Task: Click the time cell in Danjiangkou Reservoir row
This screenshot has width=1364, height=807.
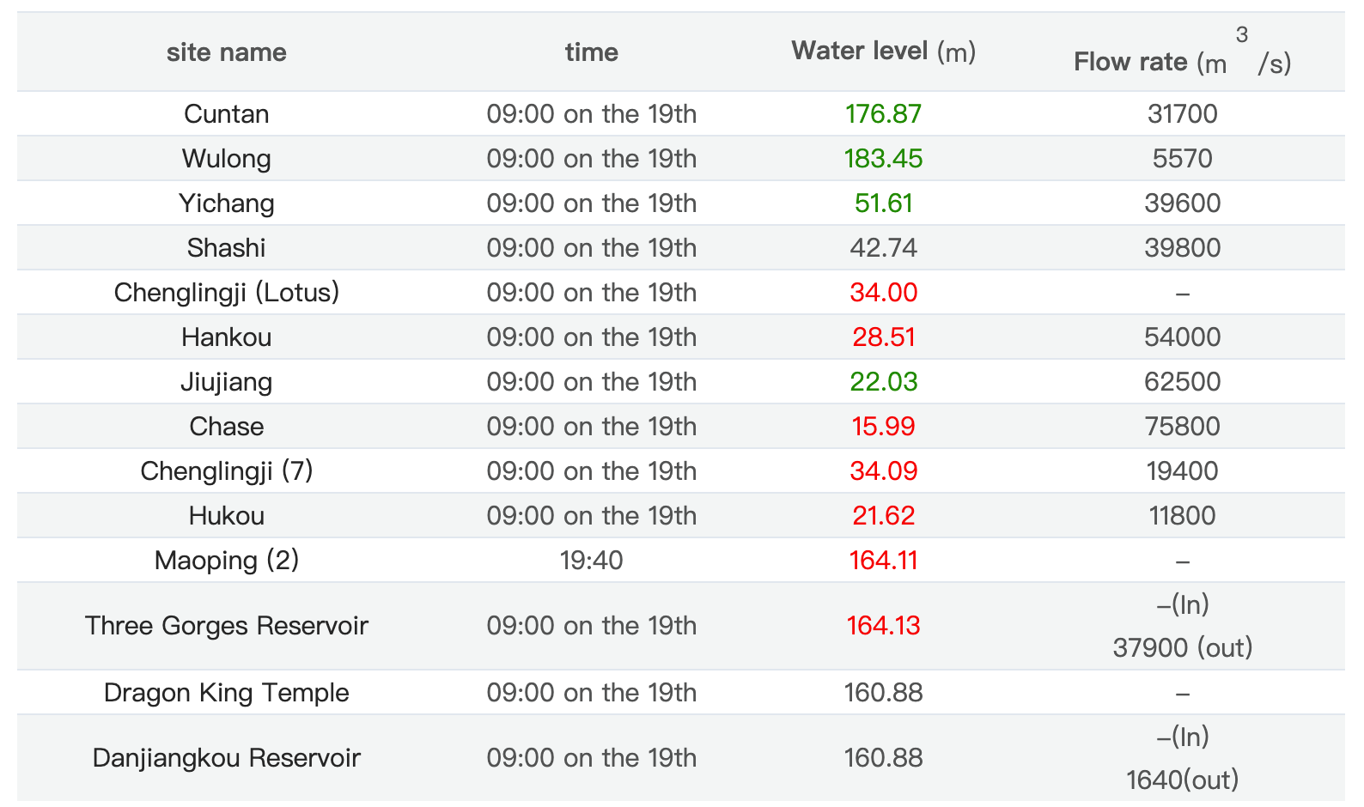Action: point(592,758)
